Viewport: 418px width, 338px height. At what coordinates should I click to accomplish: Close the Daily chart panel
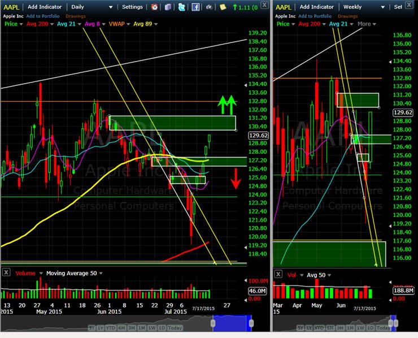264,5
